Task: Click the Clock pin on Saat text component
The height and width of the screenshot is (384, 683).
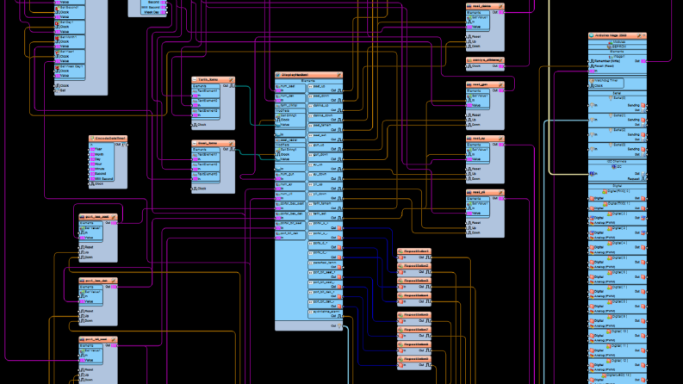Action: 196,189
